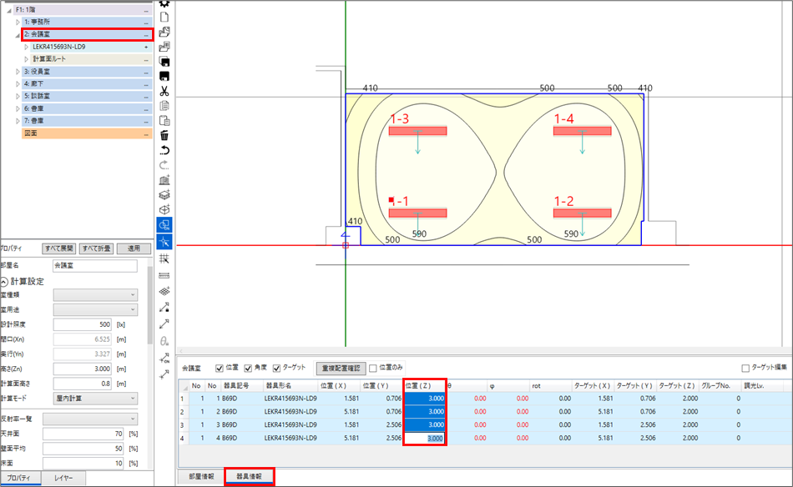Click the add room cube icon
Image resolution: width=793 pixels, height=487 pixels.
pyautogui.click(x=164, y=209)
